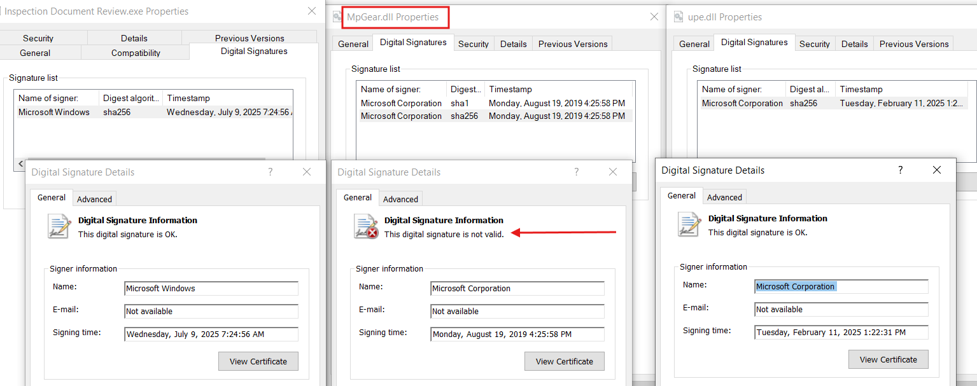
Task: Click the MpGear.dll application icon in title bar
Action: click(x=337, y=17)
